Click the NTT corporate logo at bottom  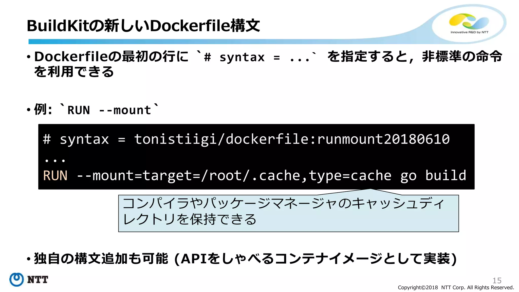(x=29, y=279)
